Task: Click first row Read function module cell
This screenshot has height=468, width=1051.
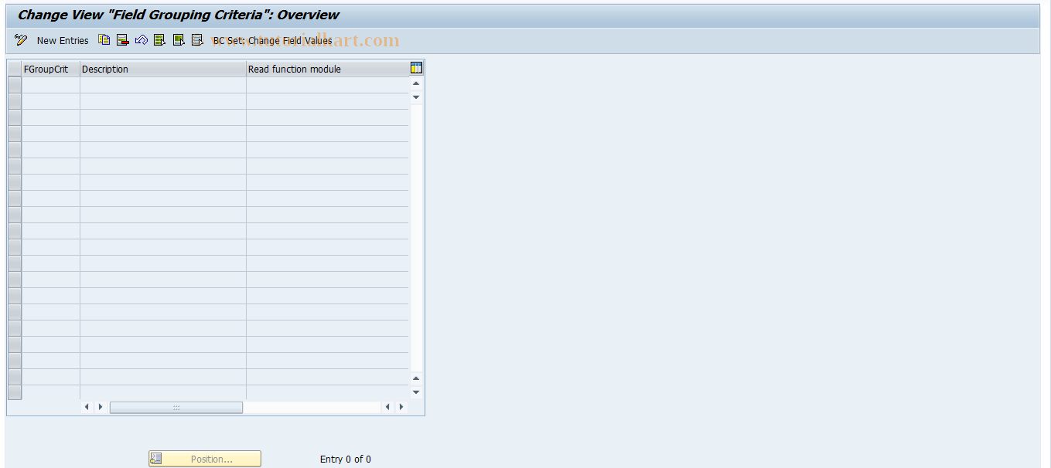Action: coord(327,85)
